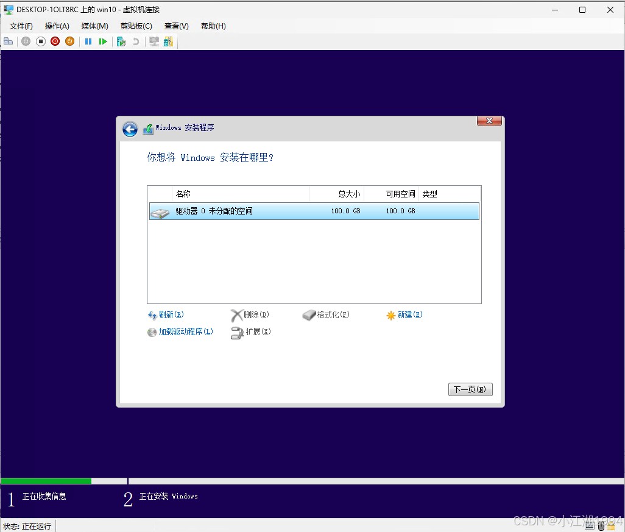Close the virtual machine connection window
This screenshot has height=532, width=625.
(610, 10)
